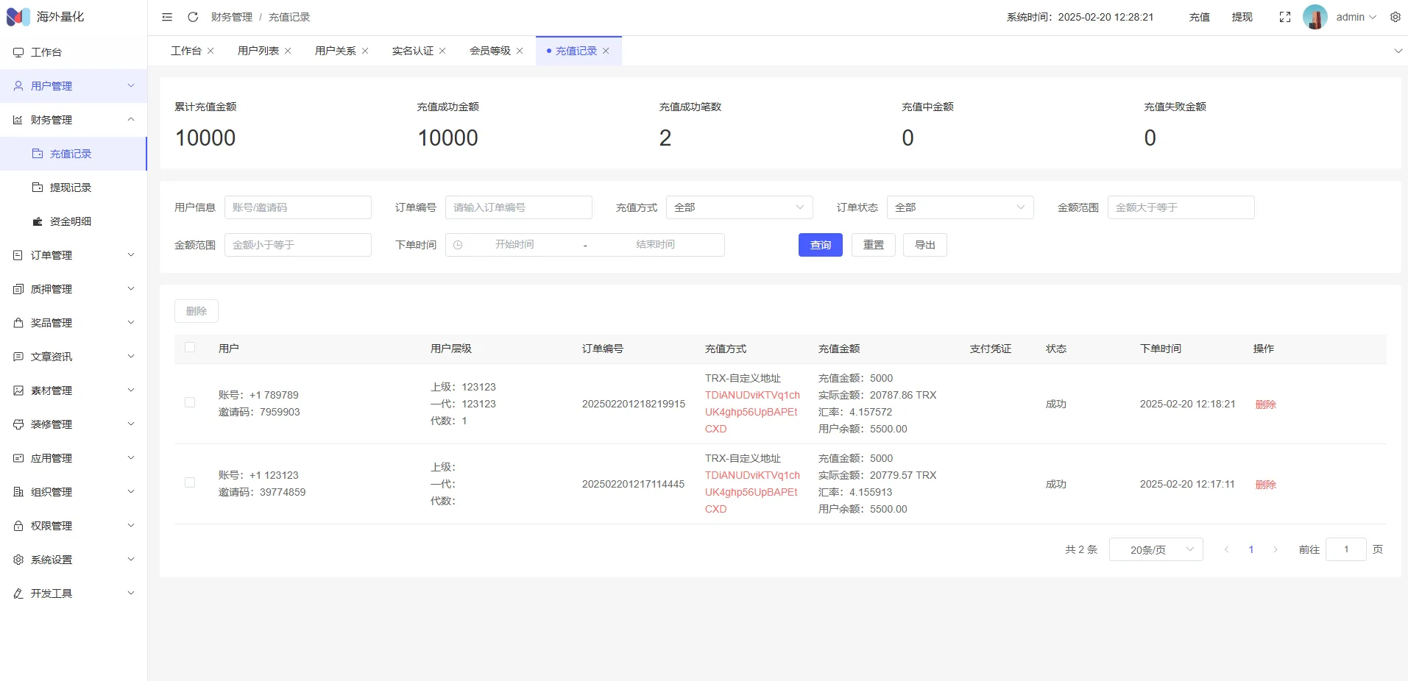1408x681 pixels.
Task: Click the blue 查询 button
Action: pos(820,245)
